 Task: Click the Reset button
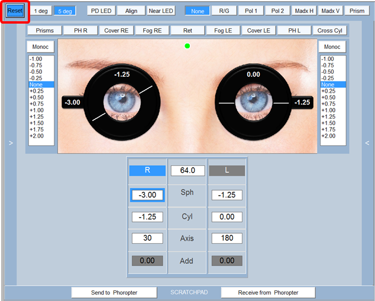[x=15, y=11]
